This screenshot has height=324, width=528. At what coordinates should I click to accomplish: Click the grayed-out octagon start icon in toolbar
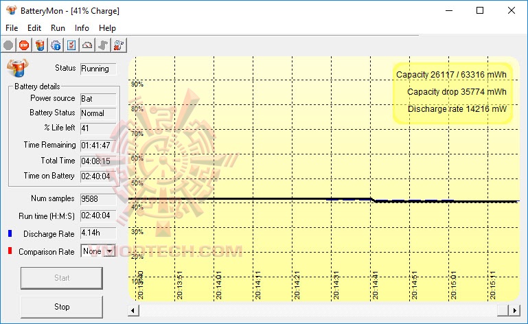tap(8, 45)
